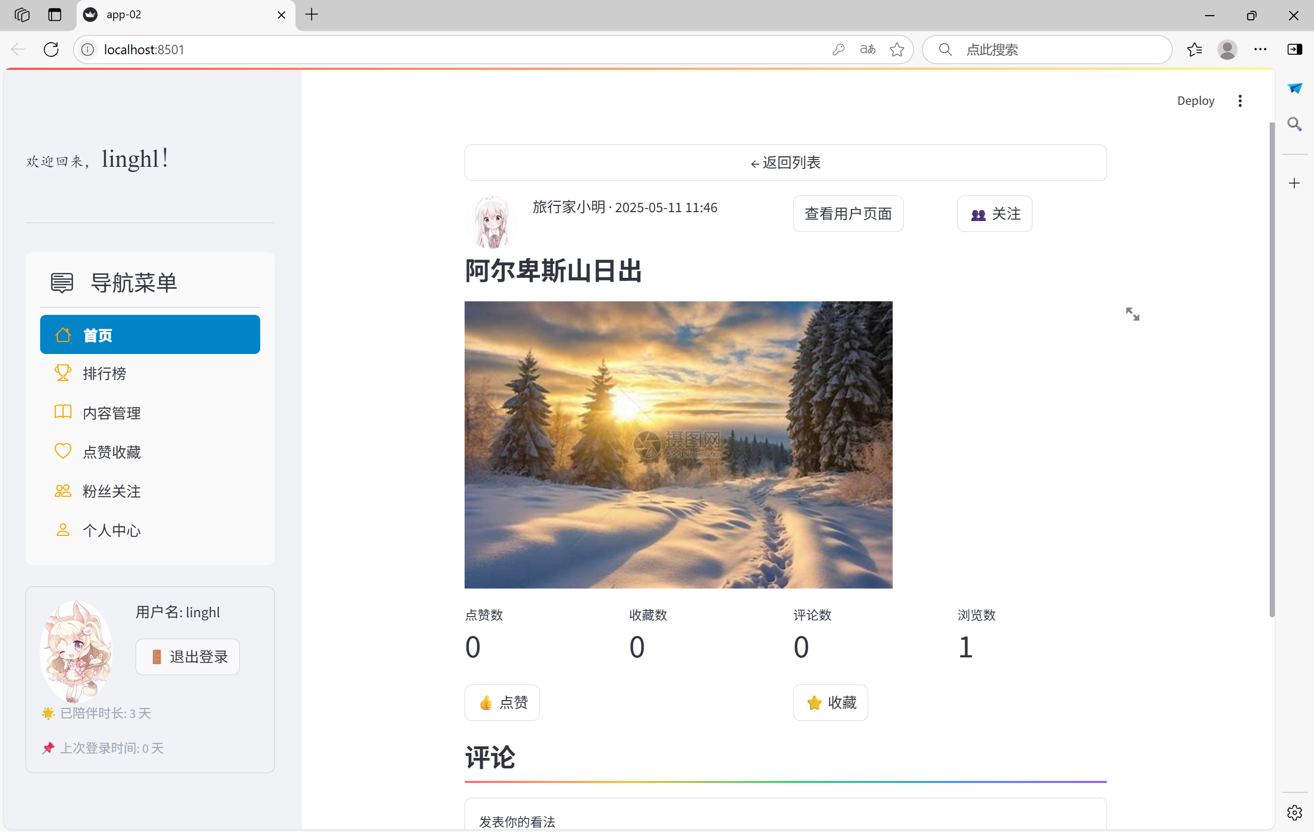Open 点赞收藏 navigation item
Viewport: 1314px width, 832px height.
(111, 452)
